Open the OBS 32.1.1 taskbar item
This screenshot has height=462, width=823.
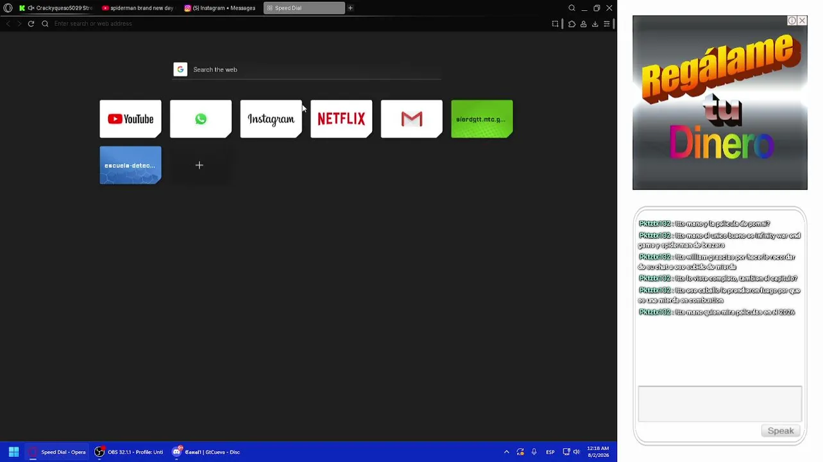(x=128, y=452)
